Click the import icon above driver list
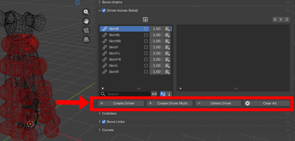The height and width of the screenshot is (141, 295). pos(145,20)
